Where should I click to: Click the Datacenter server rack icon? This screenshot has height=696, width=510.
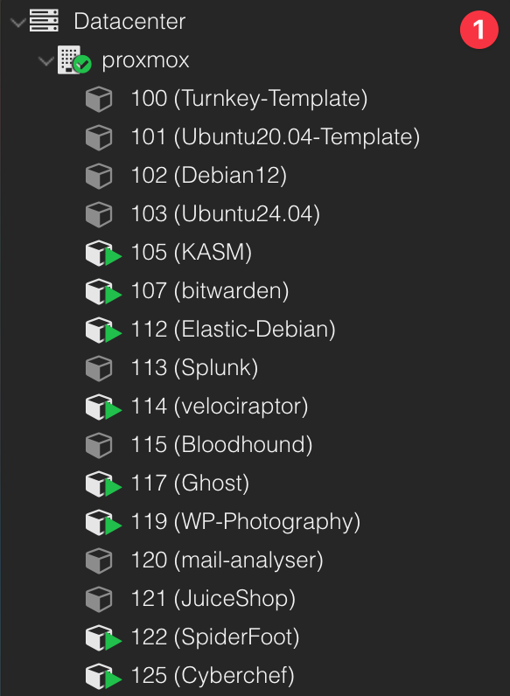[44, 21]
